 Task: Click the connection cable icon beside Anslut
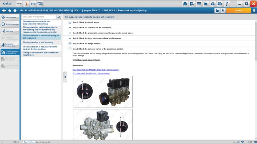223,11
